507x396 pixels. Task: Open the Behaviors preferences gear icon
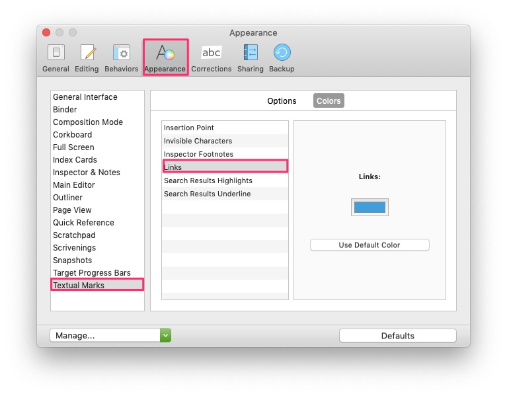(x=121, y=52)
